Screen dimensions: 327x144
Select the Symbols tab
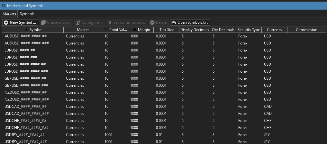[27, 14]
